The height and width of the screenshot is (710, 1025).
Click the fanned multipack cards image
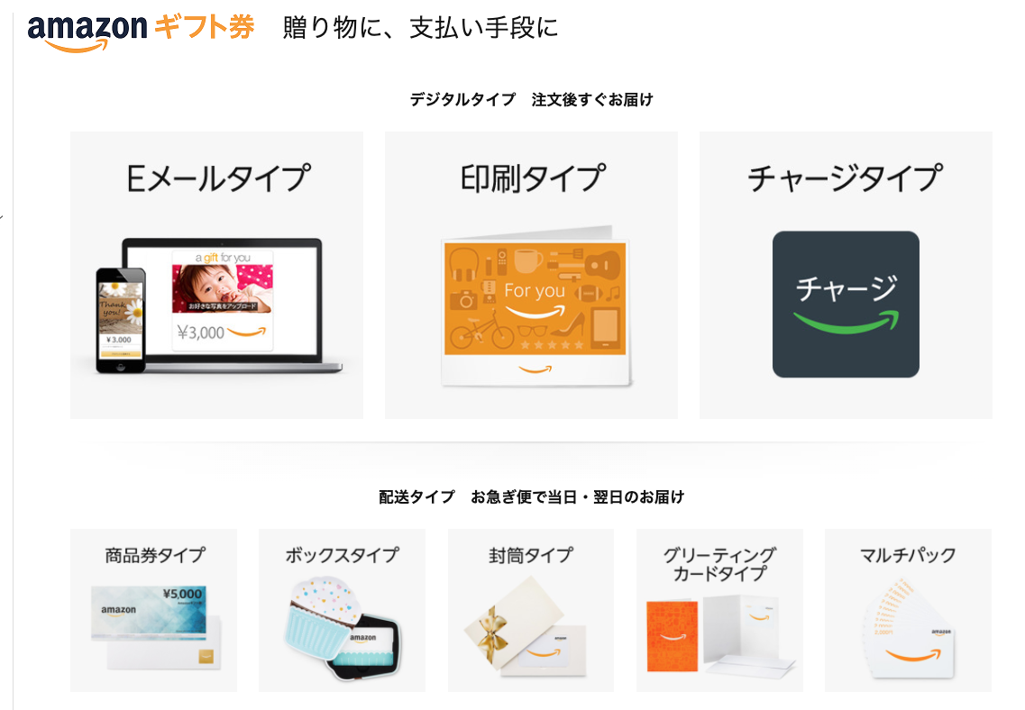coord(908,628)
